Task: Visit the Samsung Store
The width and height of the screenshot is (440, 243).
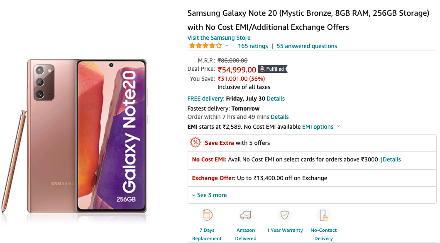Action: pos(219,38)
